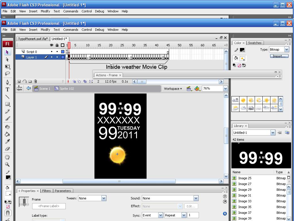Open the stage zoom percentage dropdown
This screenshot has height=221, width=294.
tap(225, 89)
